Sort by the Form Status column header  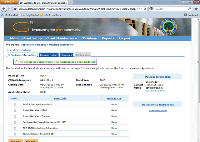(114, 98)
